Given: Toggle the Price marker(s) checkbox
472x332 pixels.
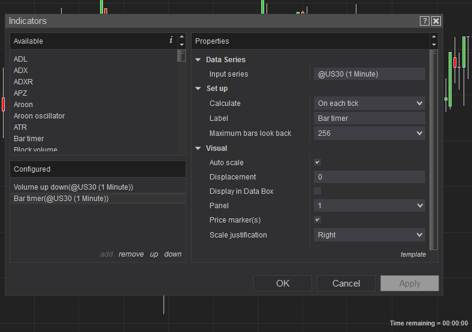Looking at the screenshot, I should click(x=317, y=220).
